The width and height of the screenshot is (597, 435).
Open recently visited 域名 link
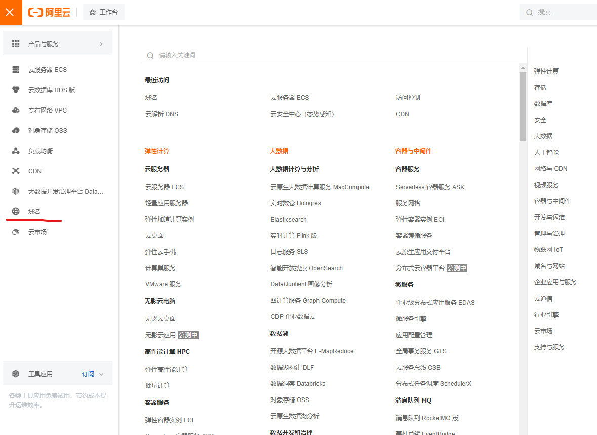point(151,98)
